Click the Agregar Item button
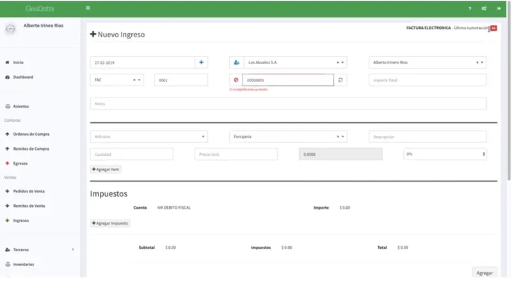Viewport: 512px width, 282px height. (x=106, y=169)
